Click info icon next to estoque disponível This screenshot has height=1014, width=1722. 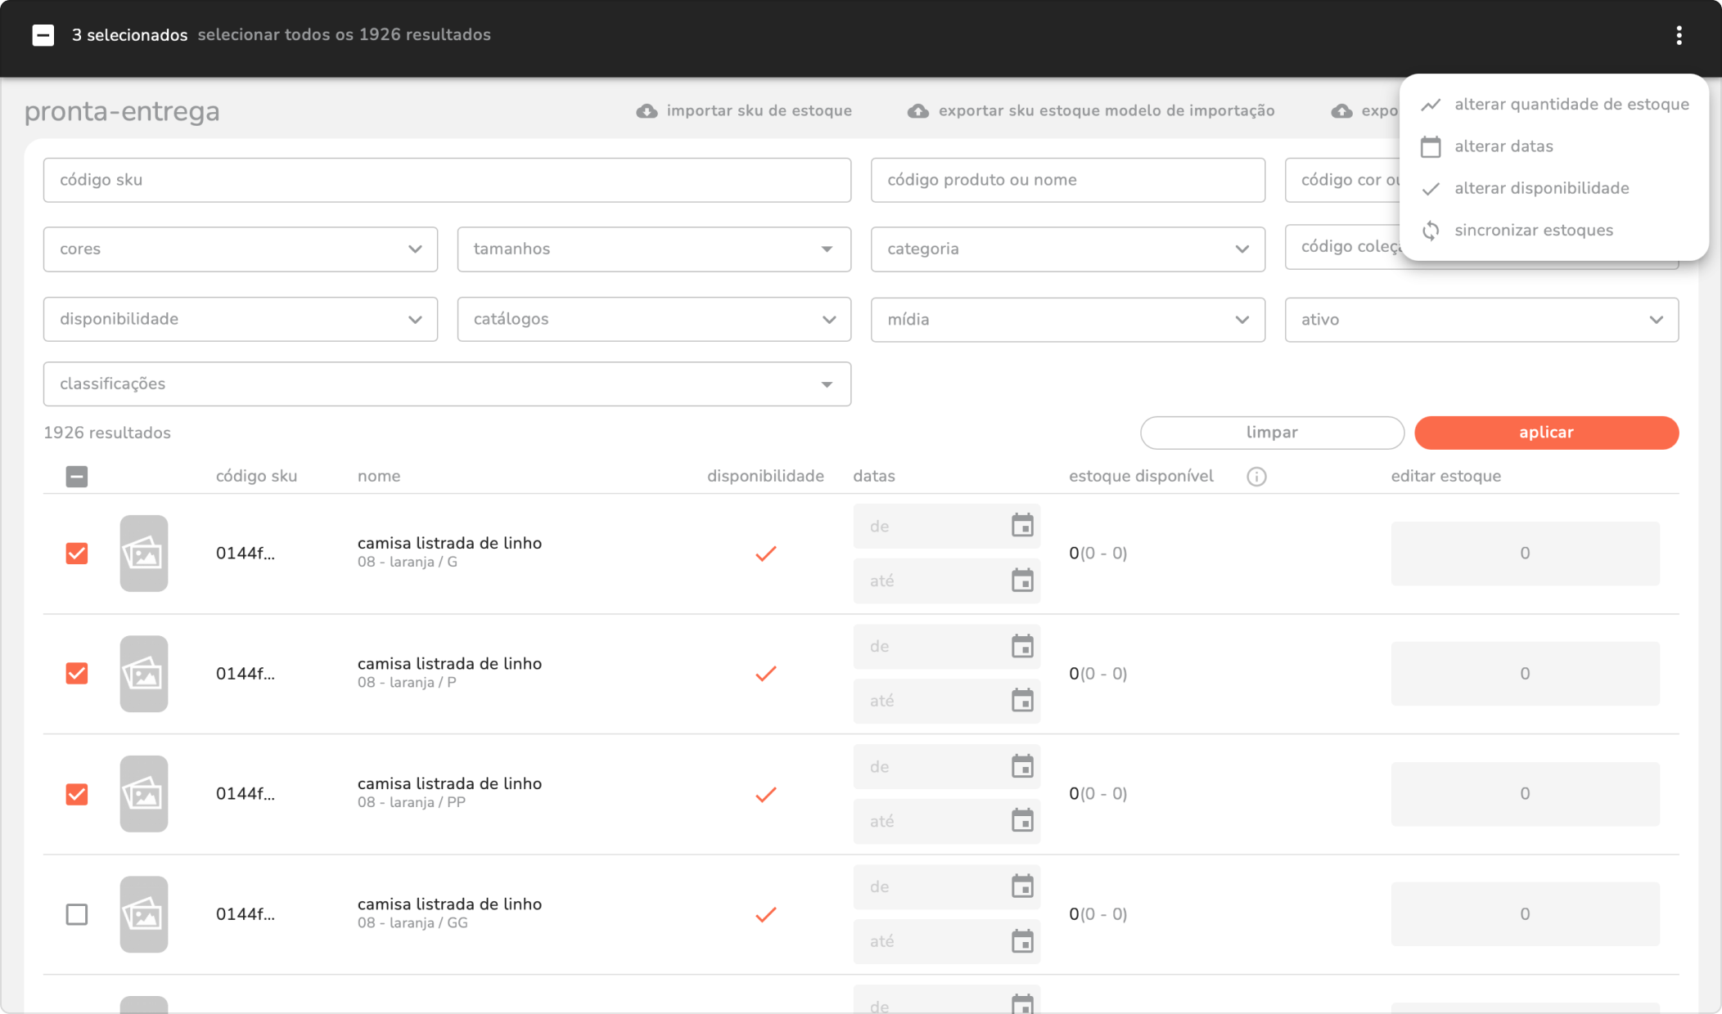coord(1256,477)
